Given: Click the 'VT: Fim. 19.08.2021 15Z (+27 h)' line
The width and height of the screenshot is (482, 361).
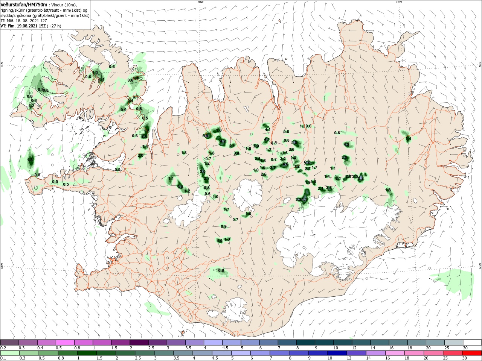Looking at the screenshot, I should click(x=31, y=26).
